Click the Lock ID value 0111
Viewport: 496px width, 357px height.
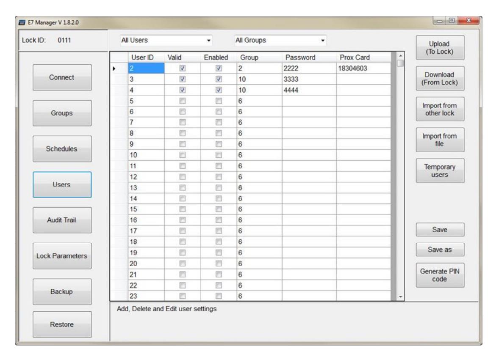(x=64, y=40)
